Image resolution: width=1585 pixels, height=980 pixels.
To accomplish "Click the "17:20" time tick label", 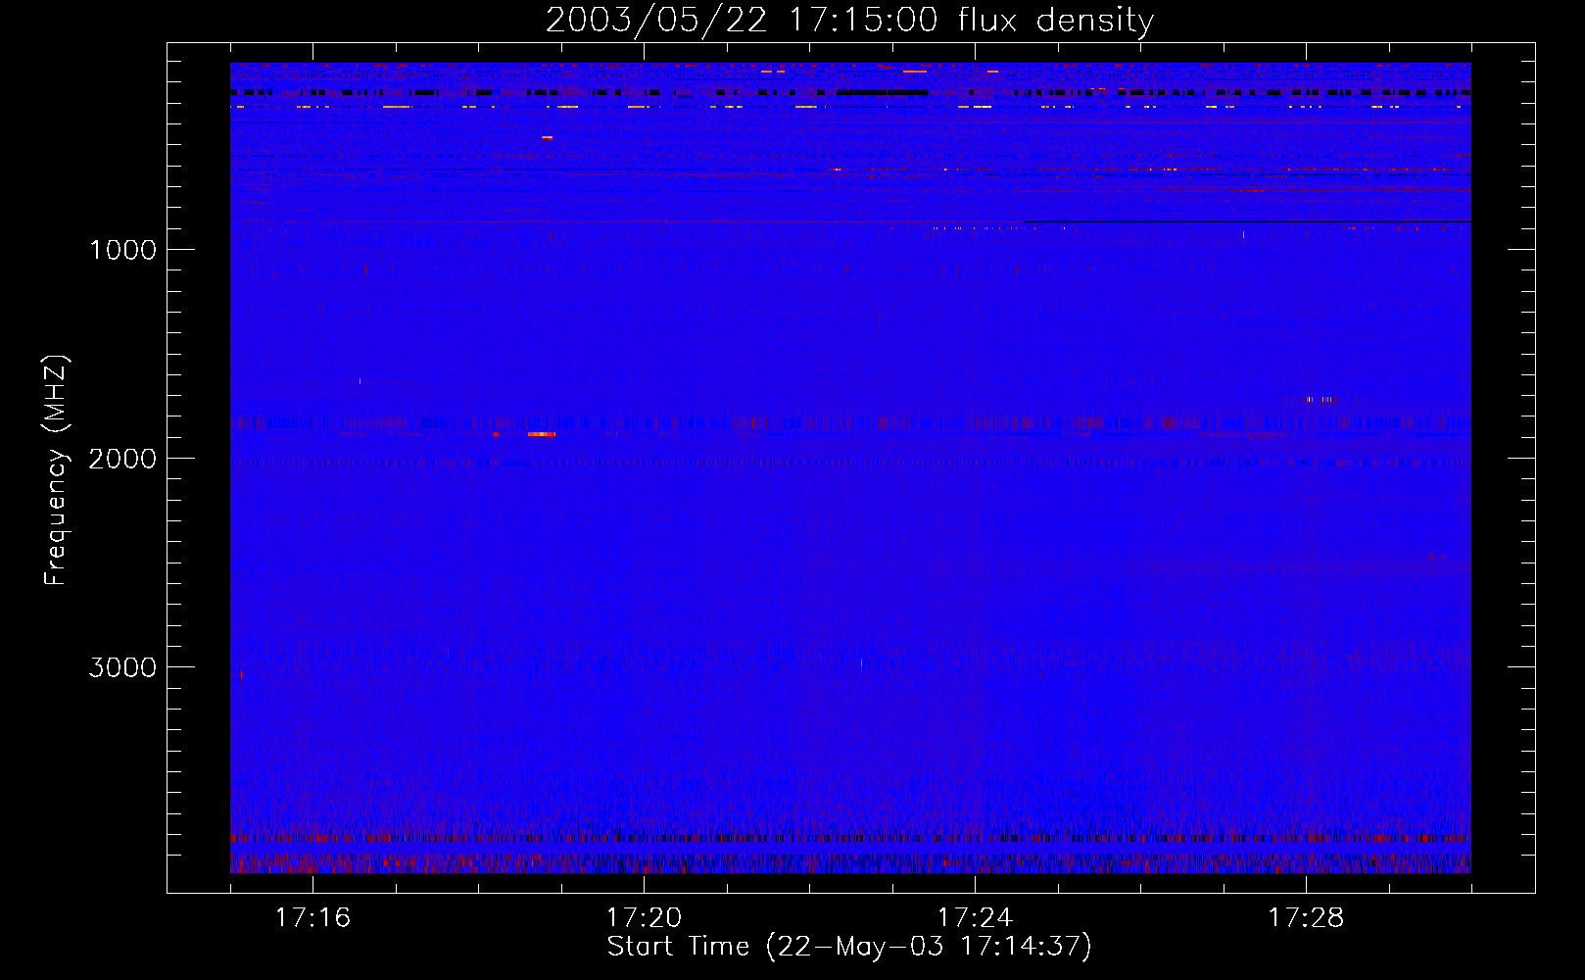I will pyautogui.click(x=644, y=917).
